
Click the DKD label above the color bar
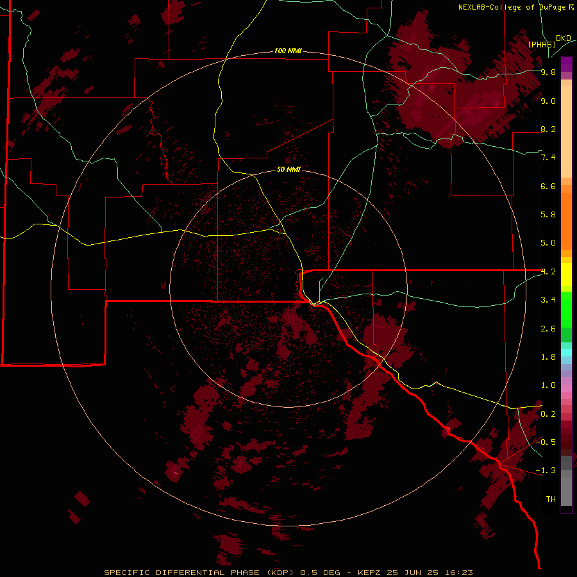click(x=564, y=38)
